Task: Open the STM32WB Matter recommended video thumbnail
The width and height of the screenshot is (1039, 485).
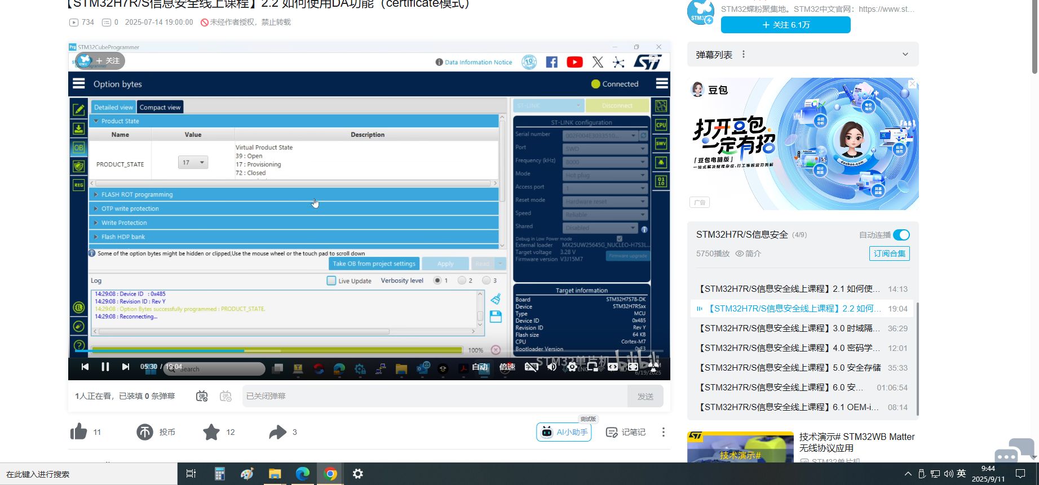Action: point(740,447)
